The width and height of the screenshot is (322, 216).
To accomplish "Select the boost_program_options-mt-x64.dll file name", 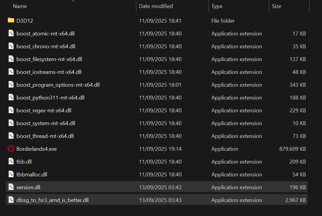I will point(58,85).
